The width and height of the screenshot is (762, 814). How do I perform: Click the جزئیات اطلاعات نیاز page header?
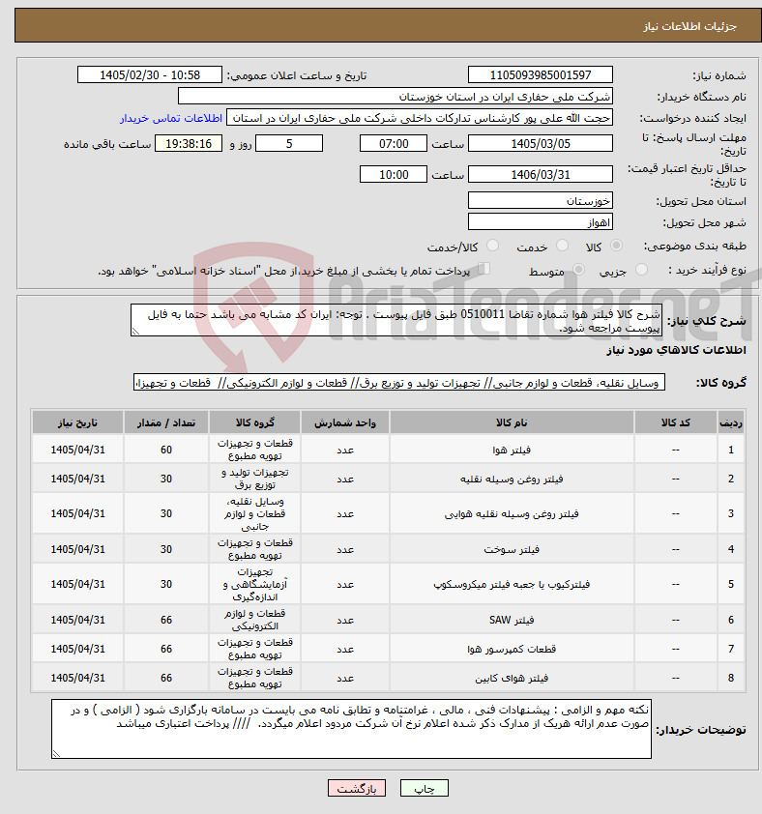click(689, 26)
